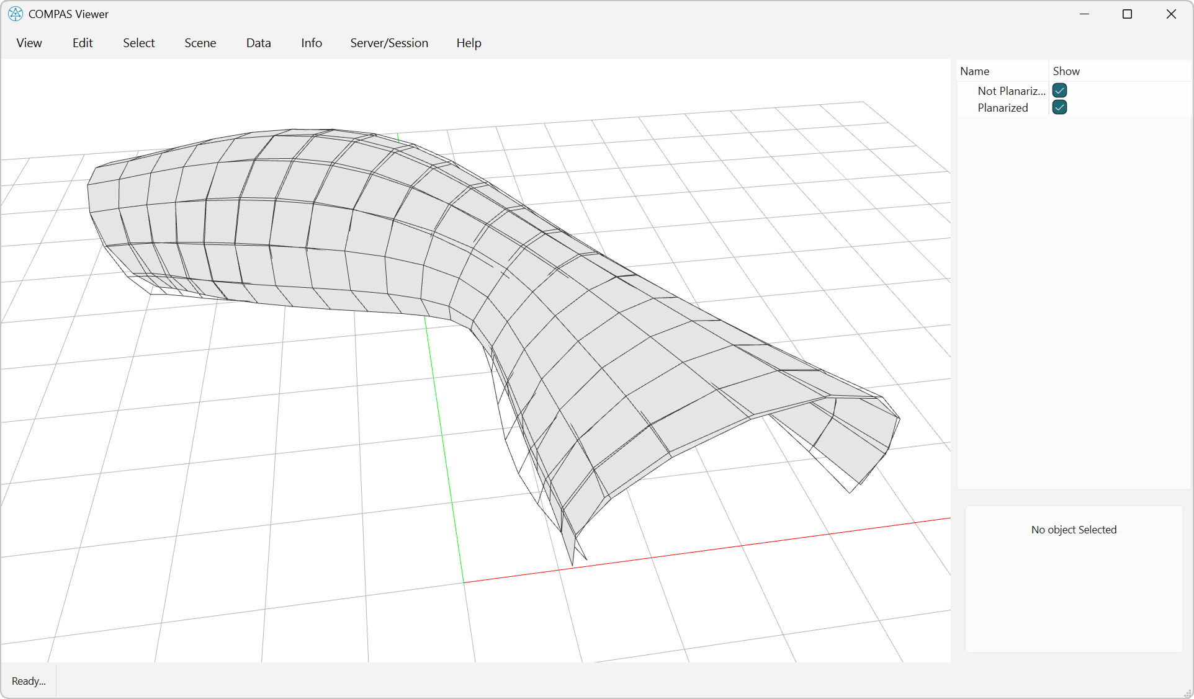This screenshot has width=1194, height=699.
Task: Uncheck Show for the Not Planarized object
Action: [x=1059, y=91]
